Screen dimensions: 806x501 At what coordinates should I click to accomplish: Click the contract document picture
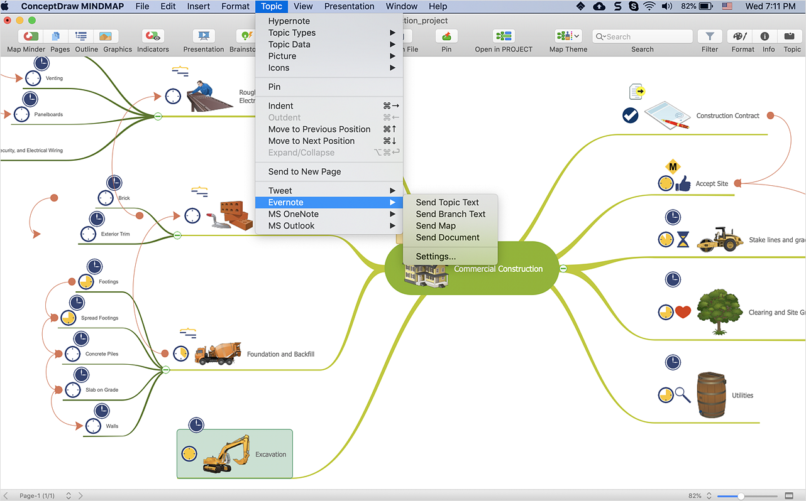668,115
